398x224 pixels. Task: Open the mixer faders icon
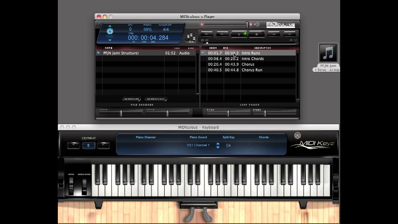coord(191,38)
